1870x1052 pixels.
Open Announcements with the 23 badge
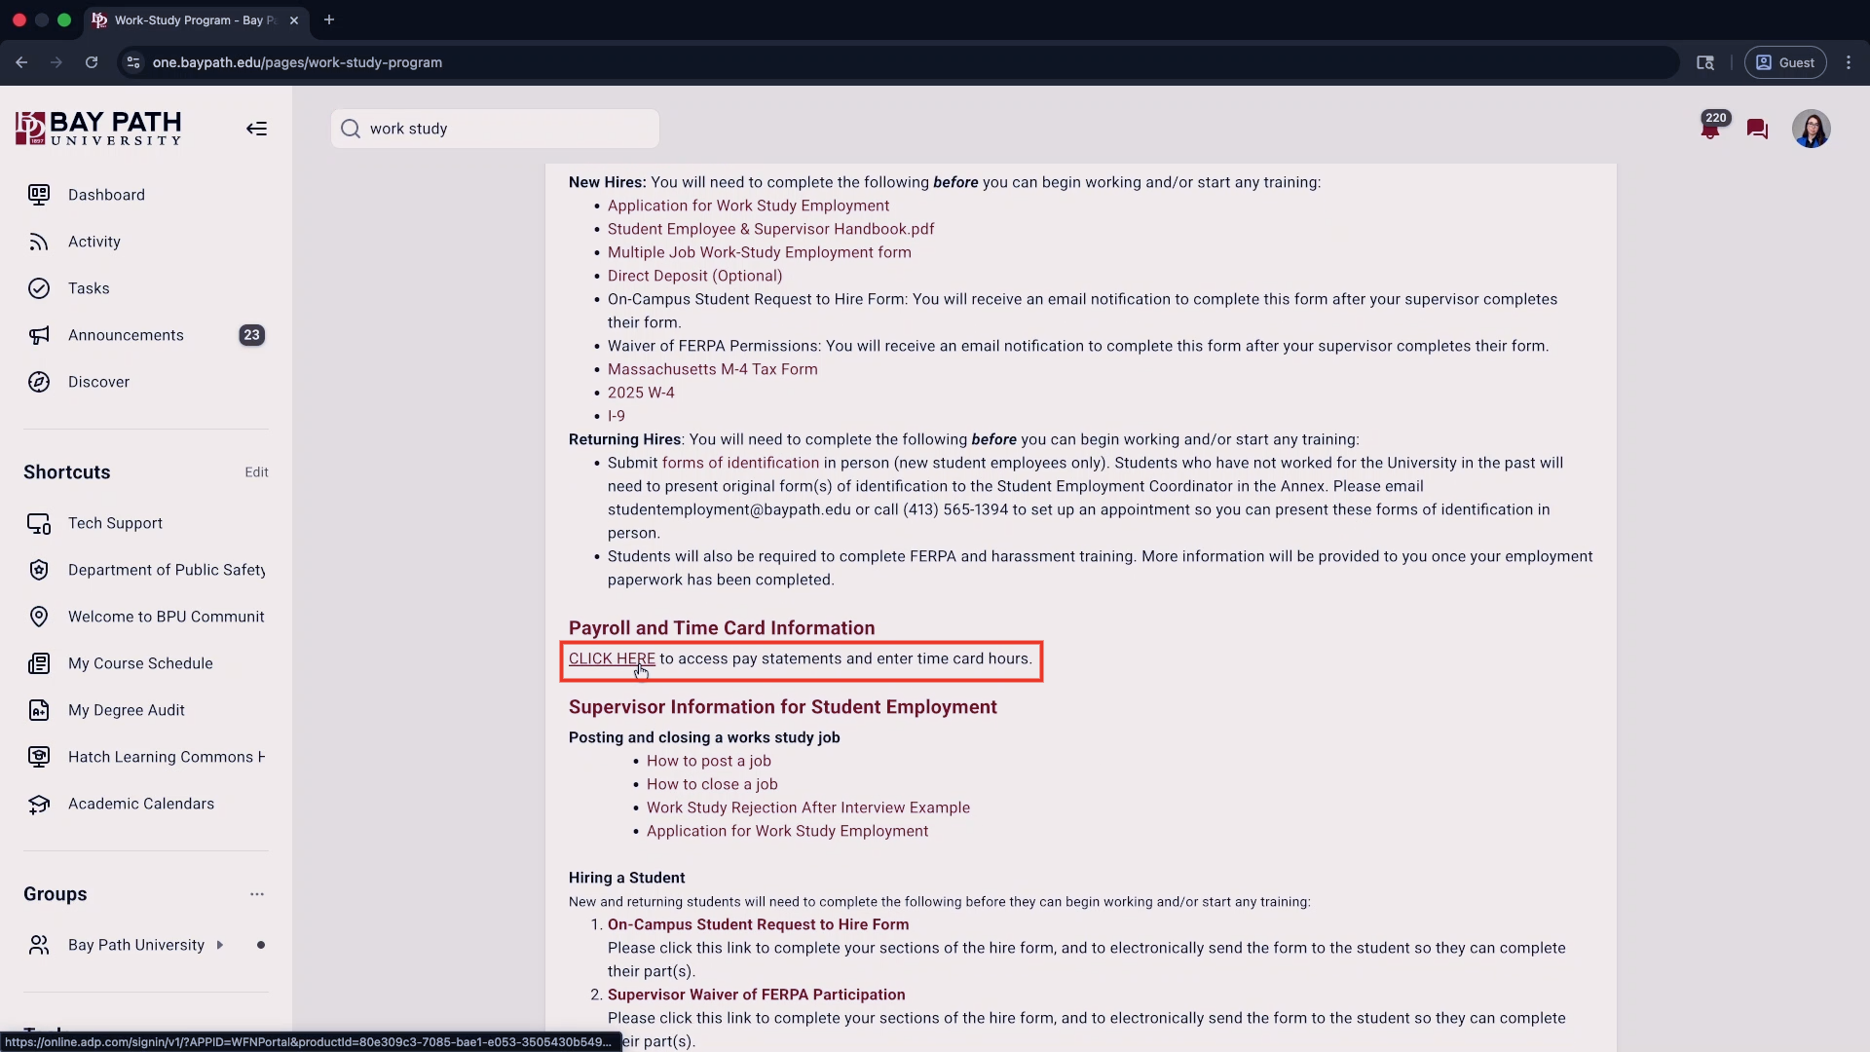pyautogui.click(x=126, y=335)
